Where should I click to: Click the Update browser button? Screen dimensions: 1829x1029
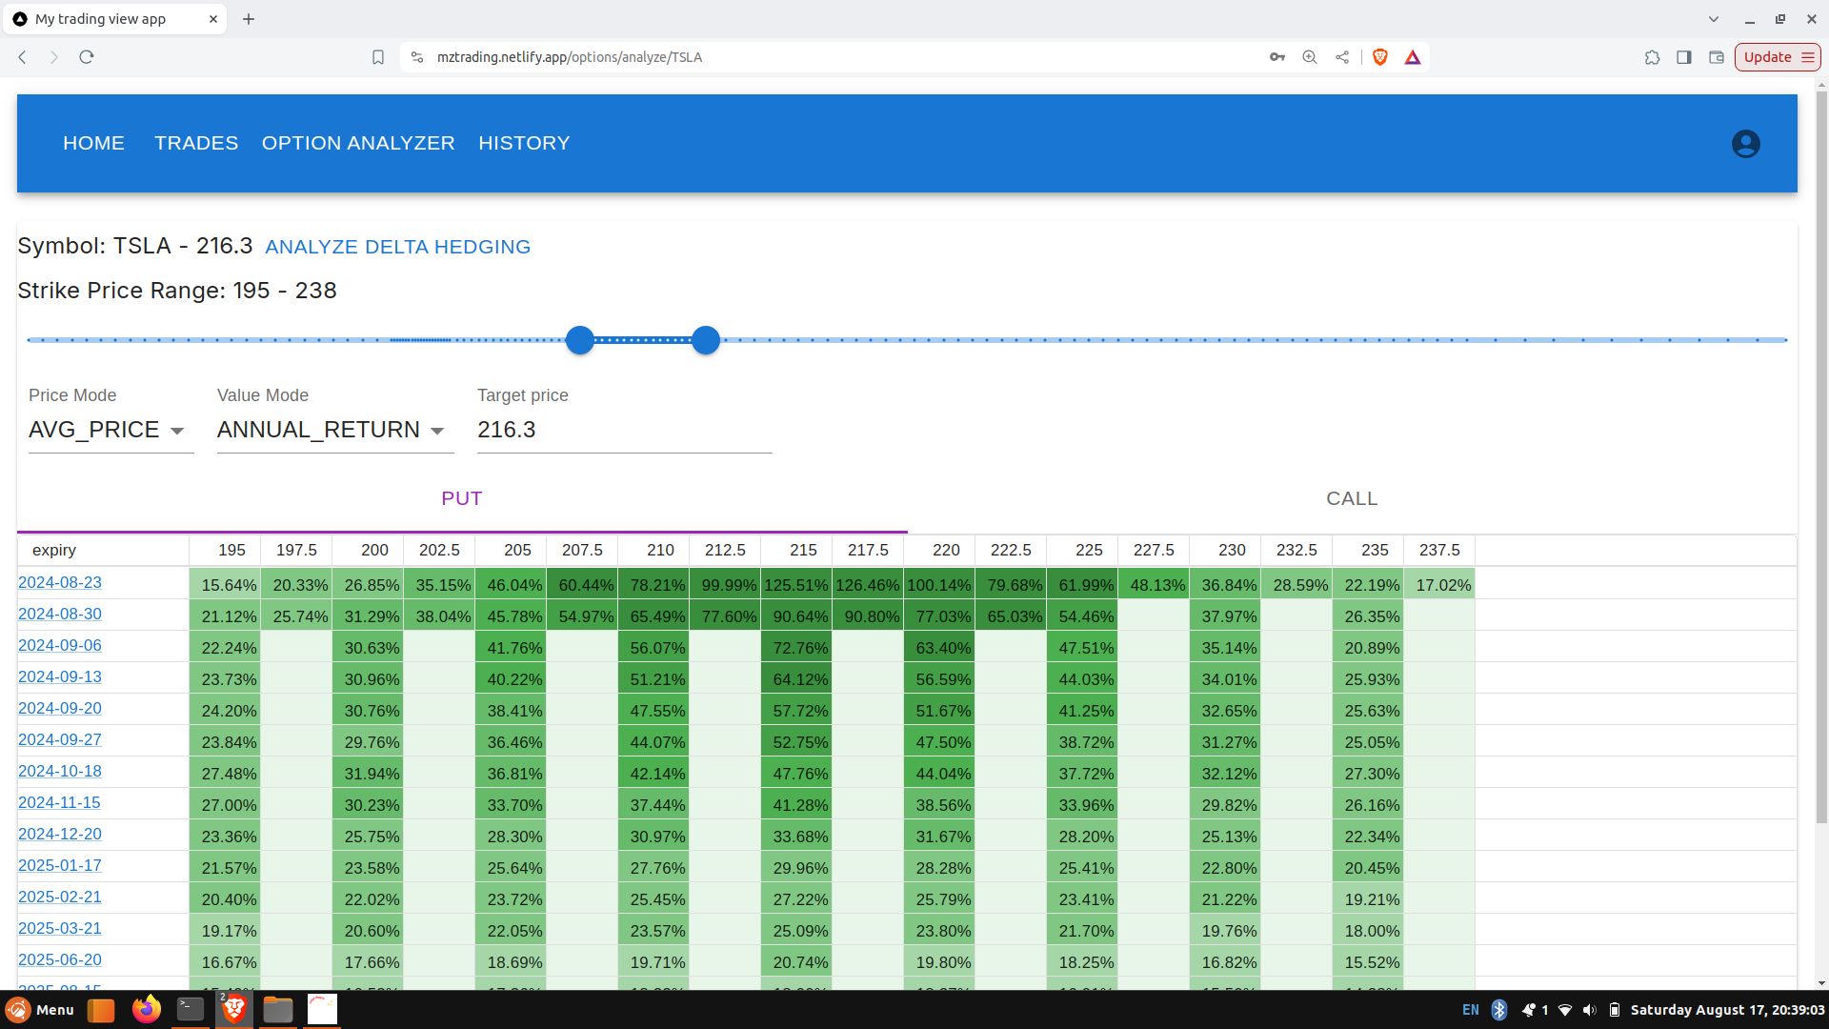point(1778,57)
